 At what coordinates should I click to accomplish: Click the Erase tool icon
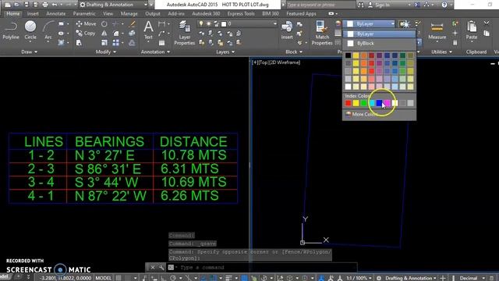[133, 24]
